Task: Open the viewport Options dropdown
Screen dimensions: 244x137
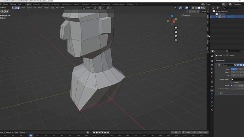Action: click(204, 11)
